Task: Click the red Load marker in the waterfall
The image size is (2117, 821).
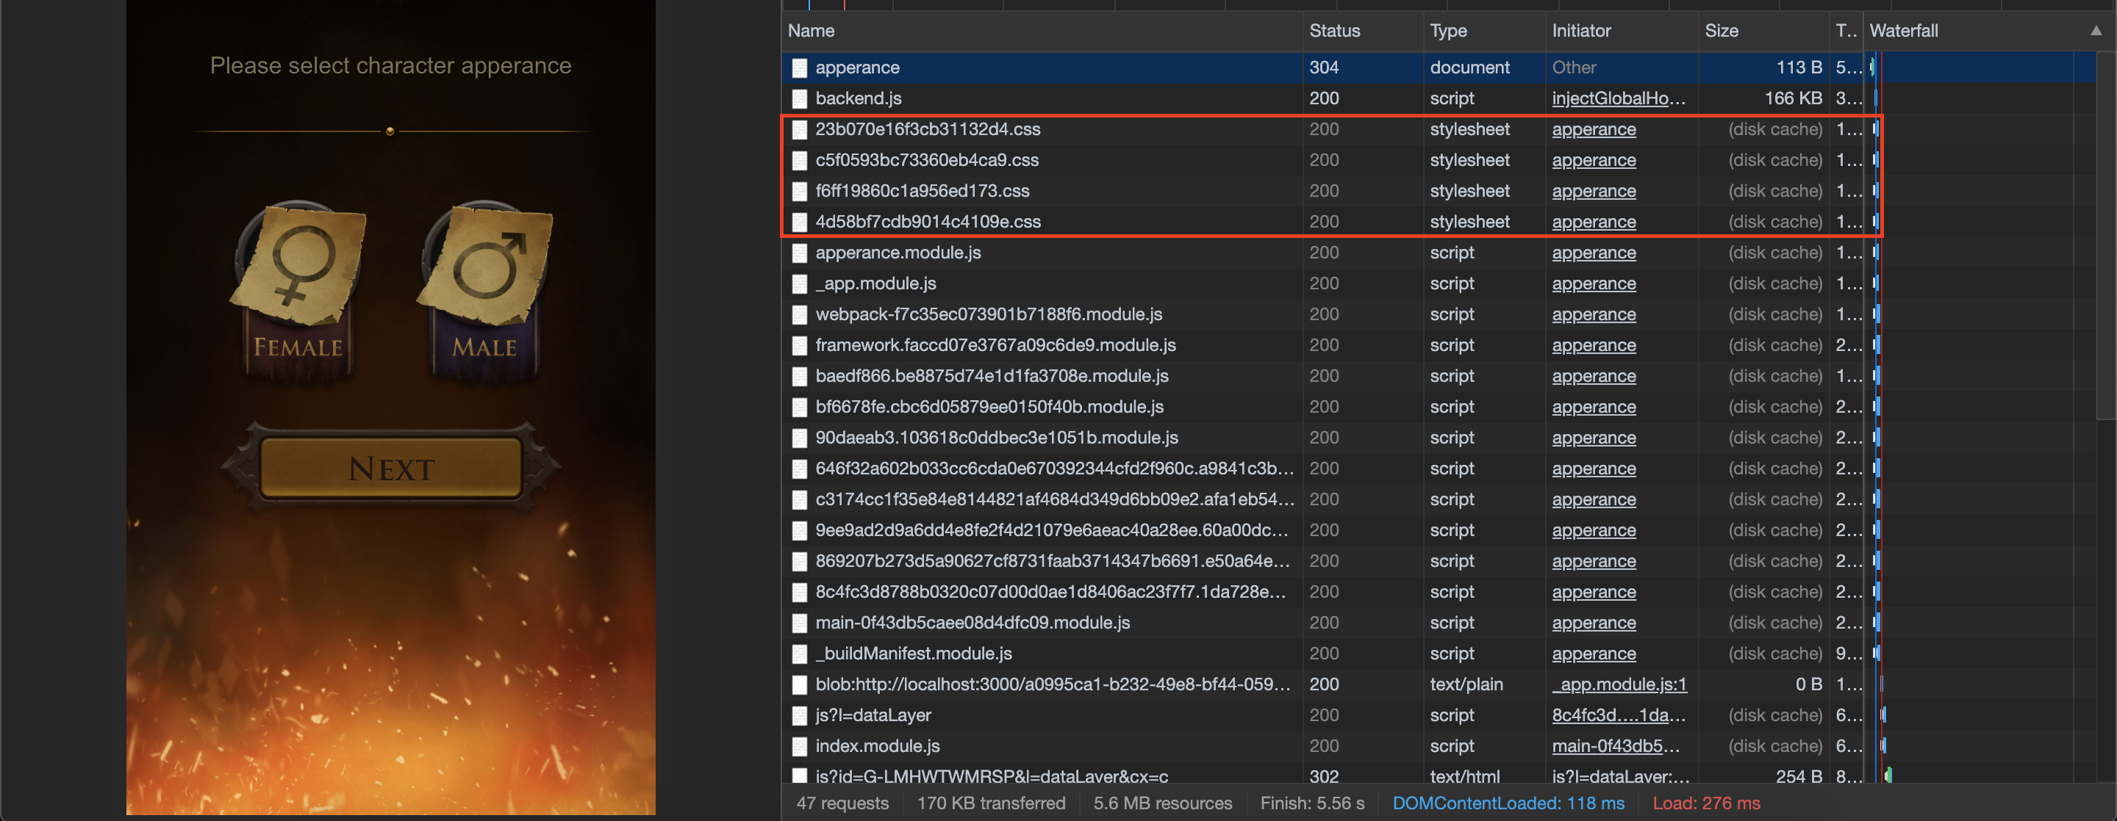Action: coord(1880,410)
